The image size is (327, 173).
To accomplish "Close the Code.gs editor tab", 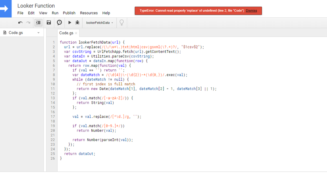I will 76,33.
